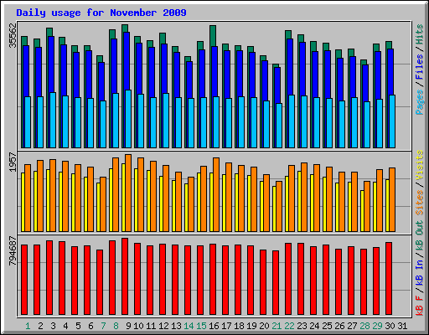Click the cyan pages bar for day 21
Image resolution: width=429 pixels, height=335 pixels.
279,126
